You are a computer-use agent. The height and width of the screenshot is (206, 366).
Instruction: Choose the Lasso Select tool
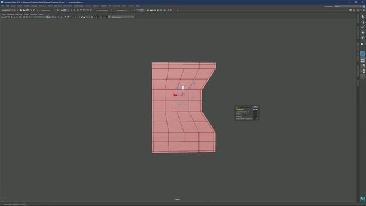click(x=363, y=22)
